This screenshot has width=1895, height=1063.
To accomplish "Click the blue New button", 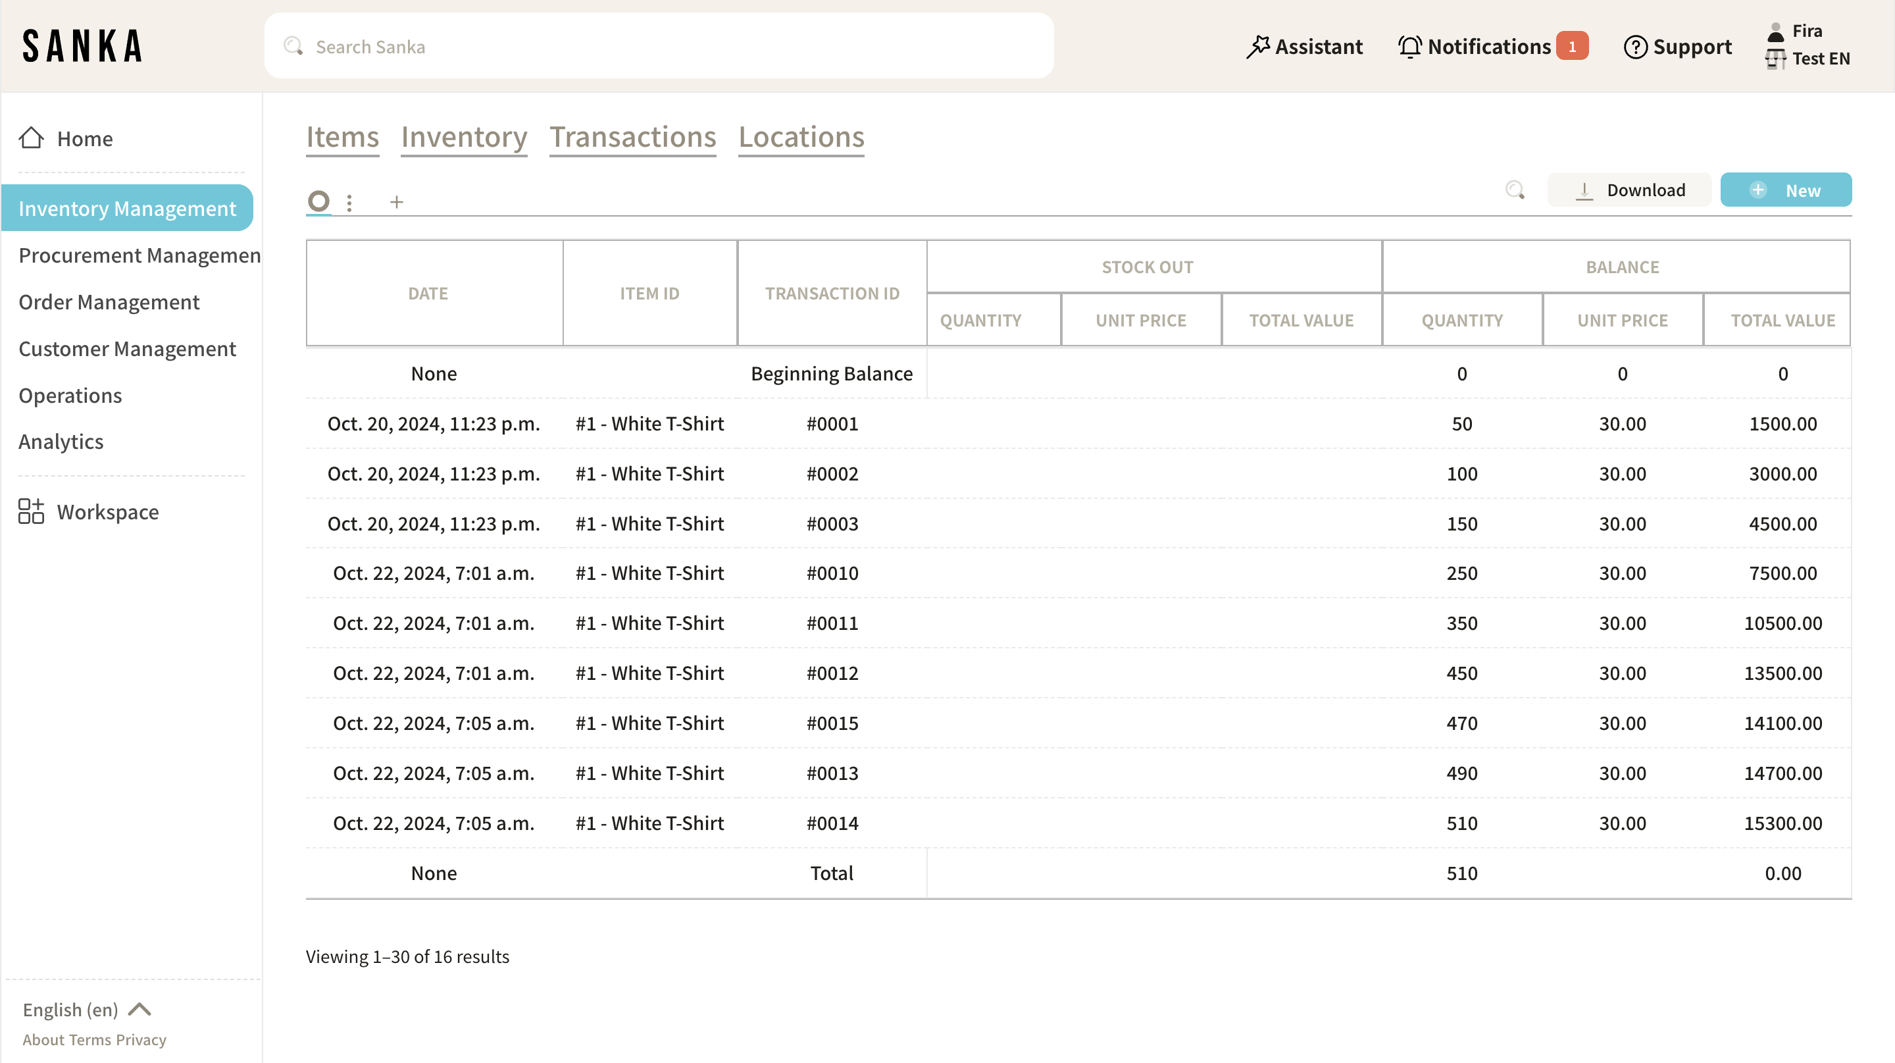I will (1785, 190).
